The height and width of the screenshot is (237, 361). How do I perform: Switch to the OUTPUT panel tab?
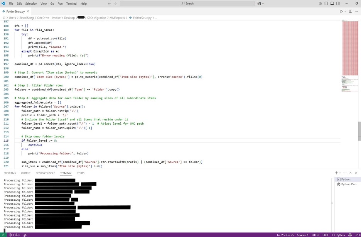(x=25, y=173)
